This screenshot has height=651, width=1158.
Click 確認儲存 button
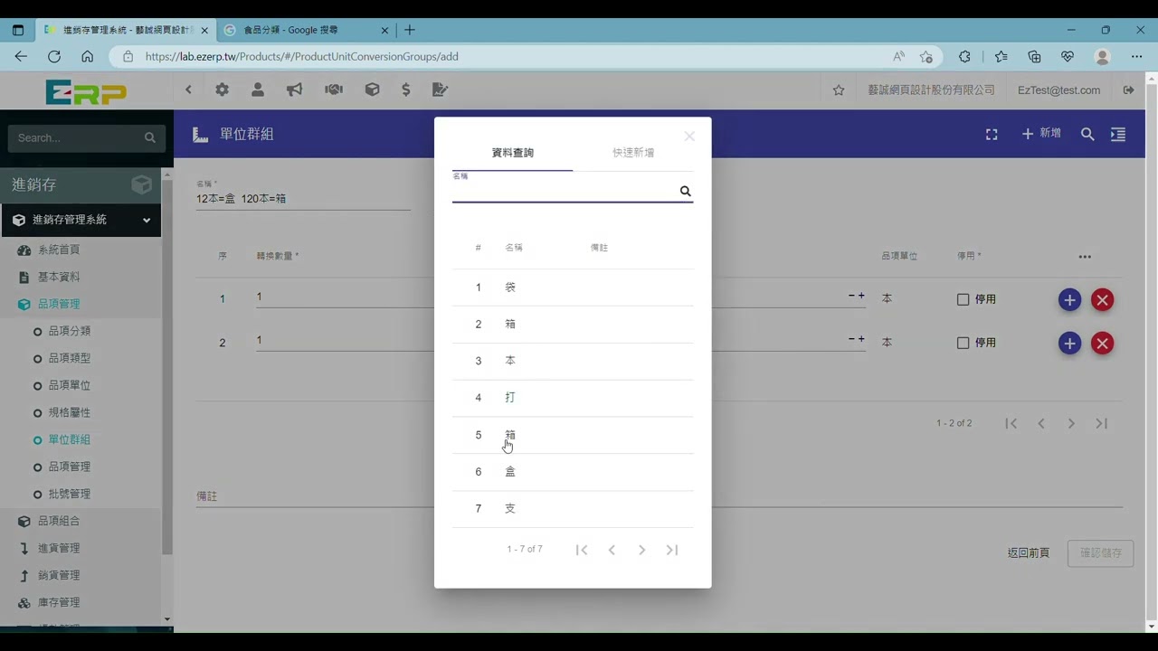[x=1101, y=553]
